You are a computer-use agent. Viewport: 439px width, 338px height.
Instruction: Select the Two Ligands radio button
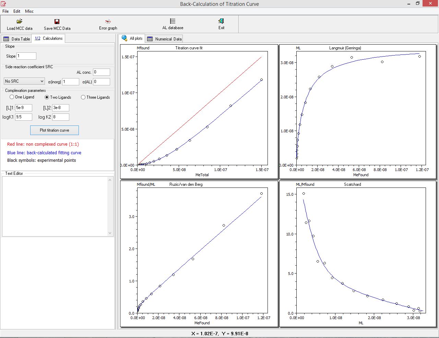tap(47, 97)
